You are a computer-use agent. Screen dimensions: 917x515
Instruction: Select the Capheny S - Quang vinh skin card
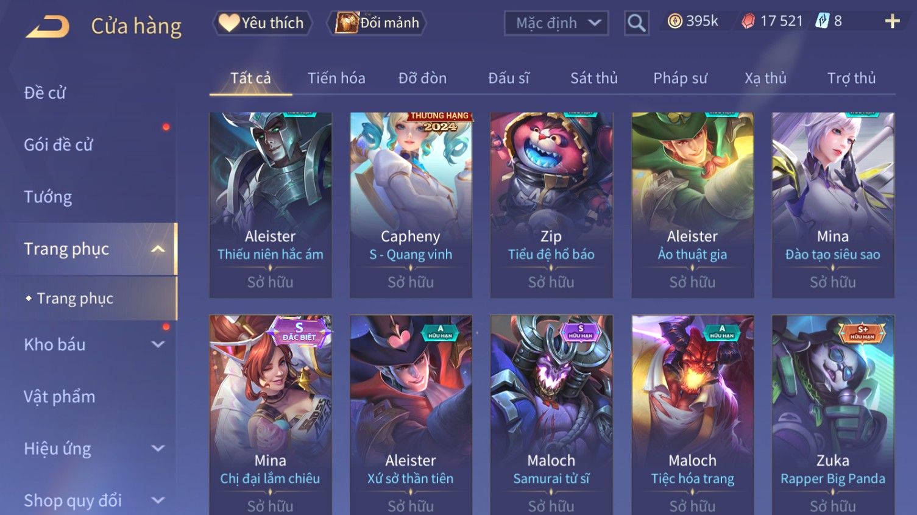411,205
